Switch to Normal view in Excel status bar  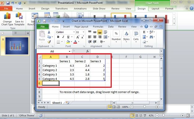pyautogui.click(x=110, y=107)
